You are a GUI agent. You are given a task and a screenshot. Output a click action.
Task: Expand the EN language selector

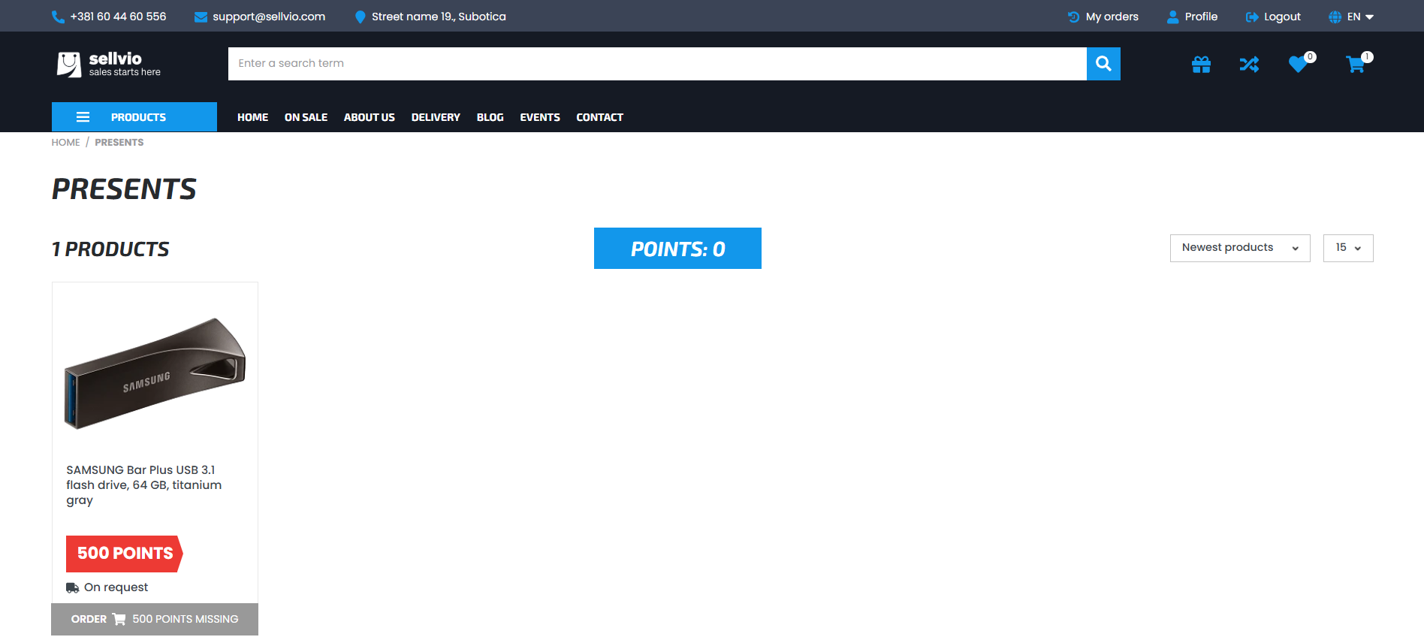pyautogui.click(x=1353, y=17)
